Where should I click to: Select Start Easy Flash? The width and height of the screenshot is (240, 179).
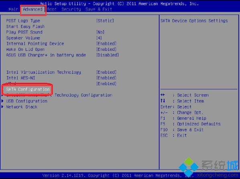pos(25,26)
